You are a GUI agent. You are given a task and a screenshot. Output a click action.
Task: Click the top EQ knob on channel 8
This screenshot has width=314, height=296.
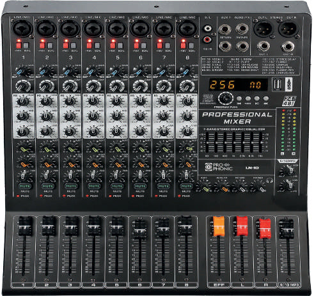tap(187, 101)
